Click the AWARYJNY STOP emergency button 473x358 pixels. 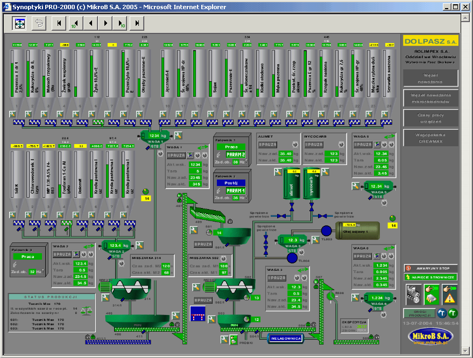point(431,268)
